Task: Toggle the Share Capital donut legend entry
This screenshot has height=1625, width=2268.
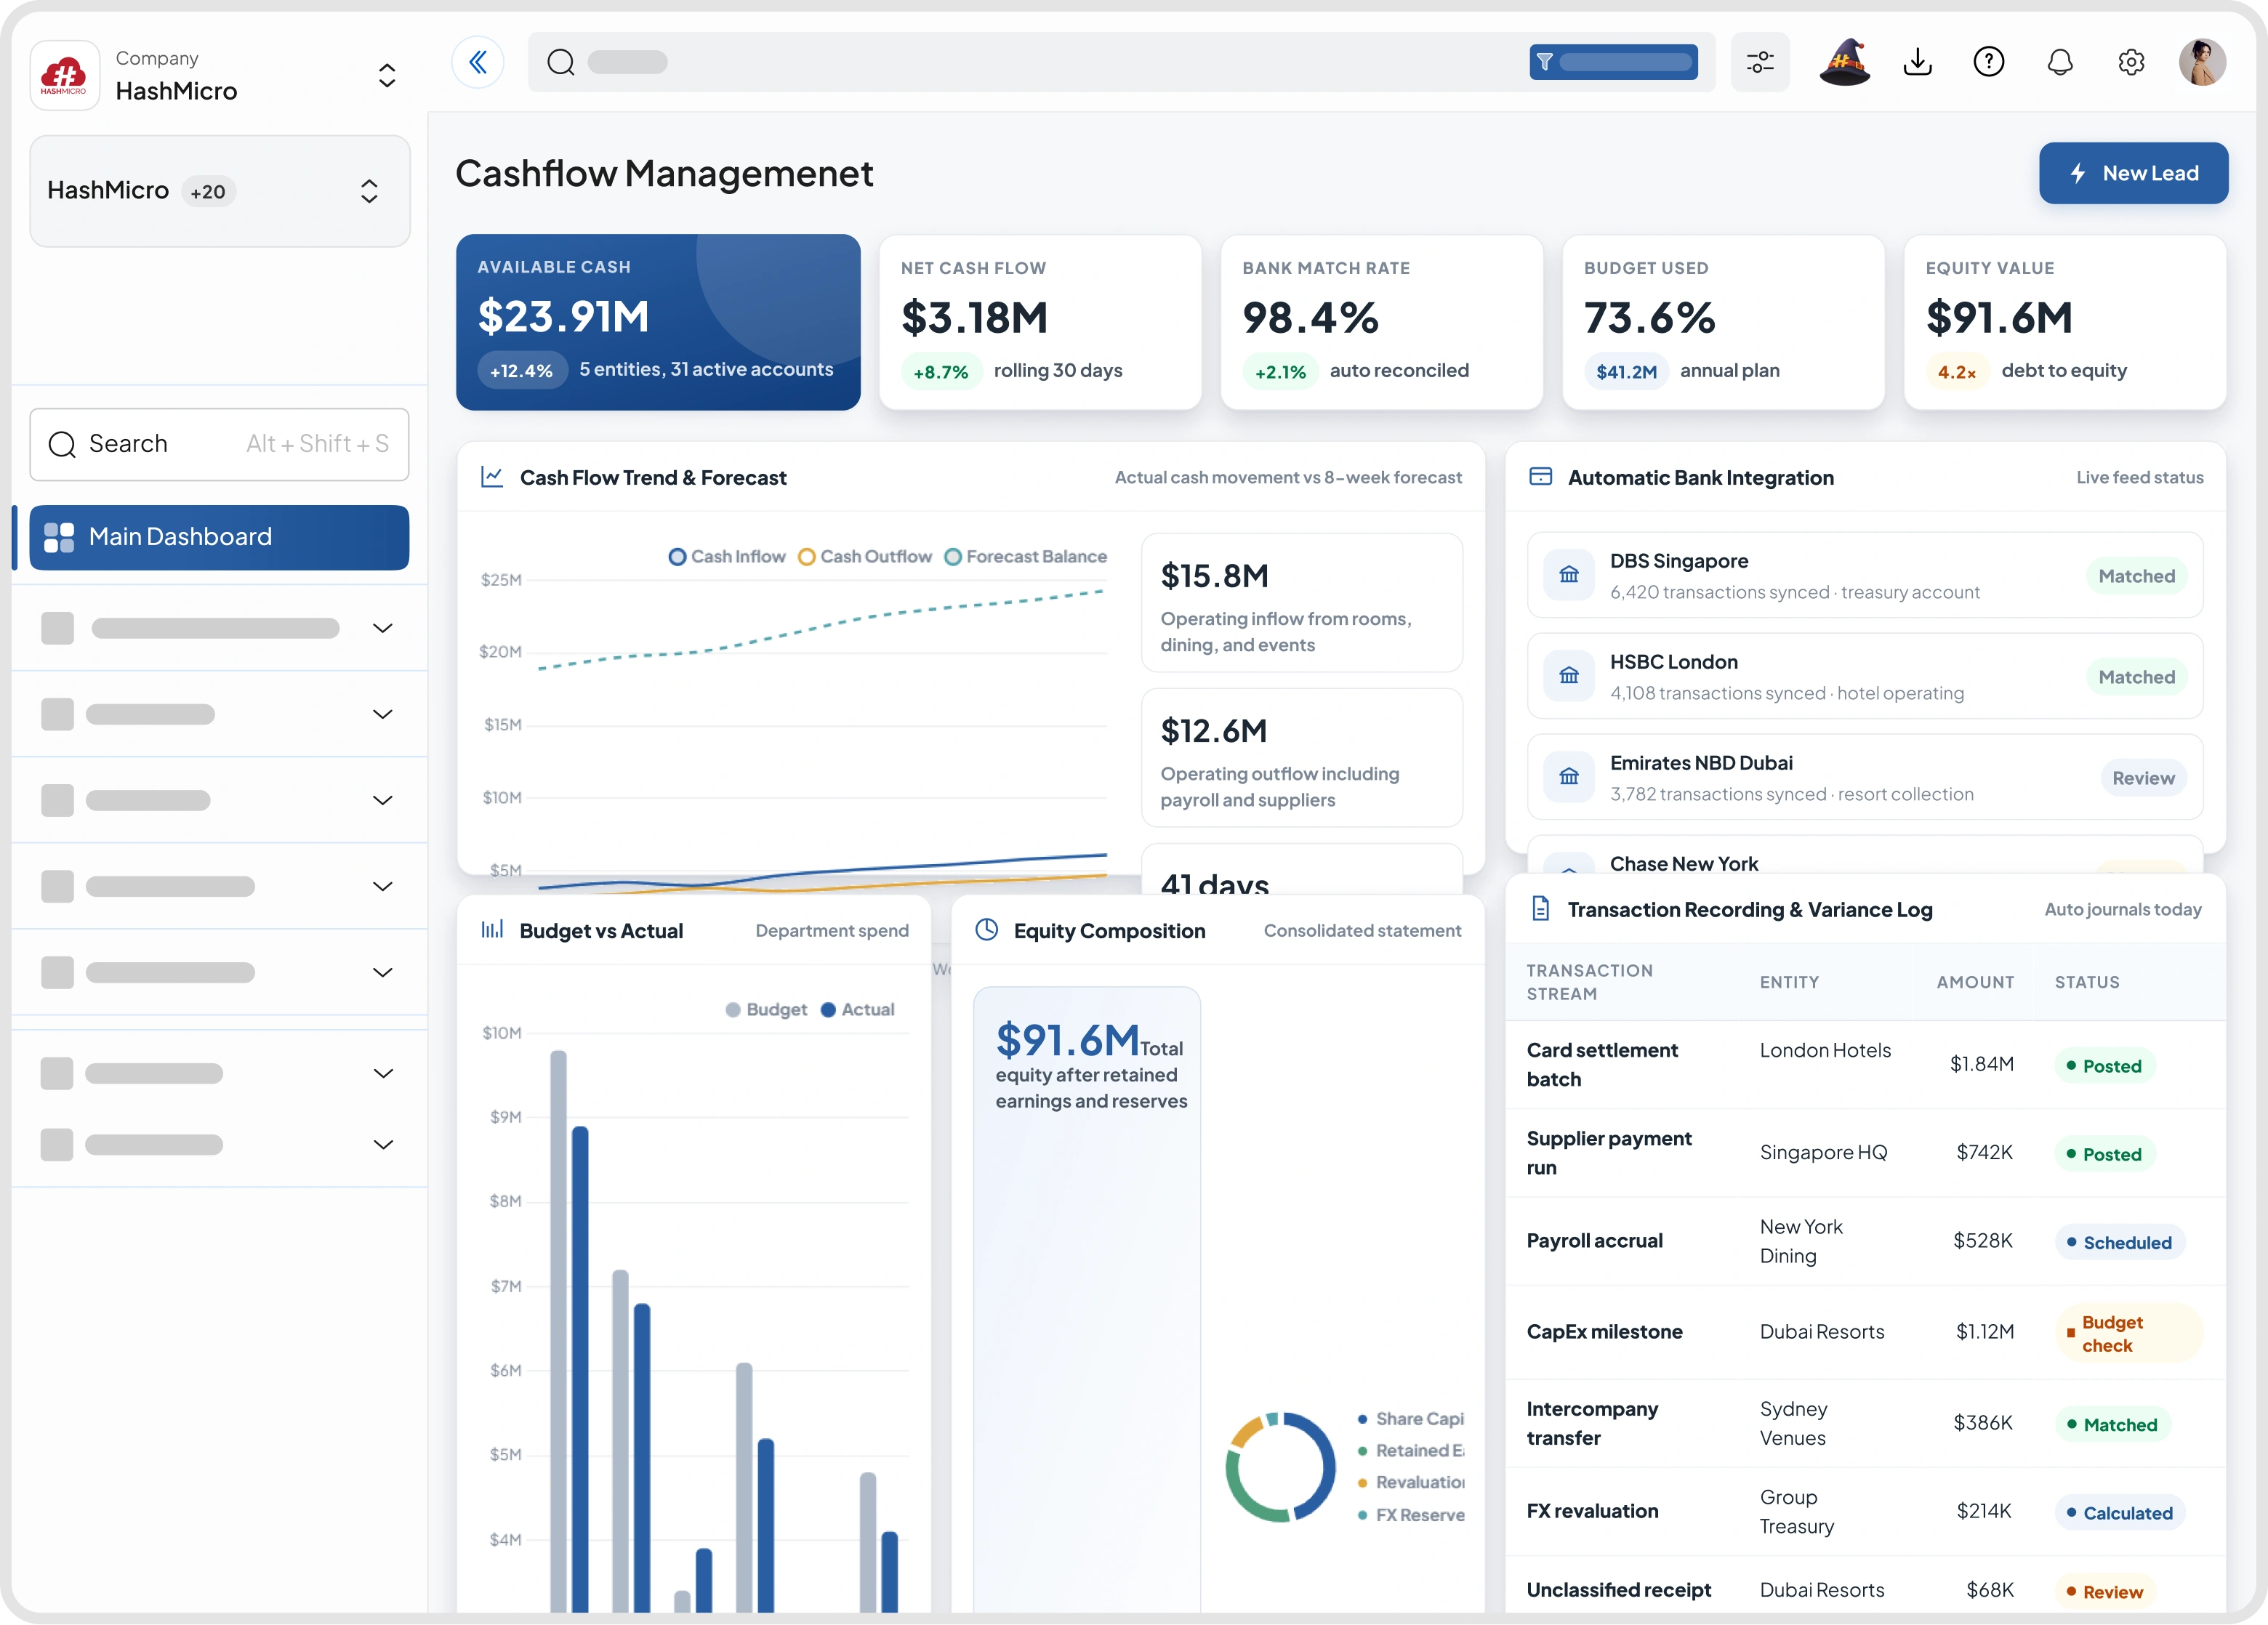Action: pyautogui.click(x=1411, y=1419)
